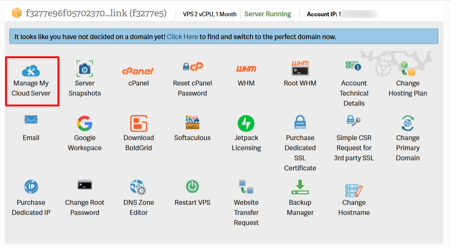The width and height of the screenshot is (451, 248).
Task: Click the Restart VPS green power icon
Action: coord(192,186)
